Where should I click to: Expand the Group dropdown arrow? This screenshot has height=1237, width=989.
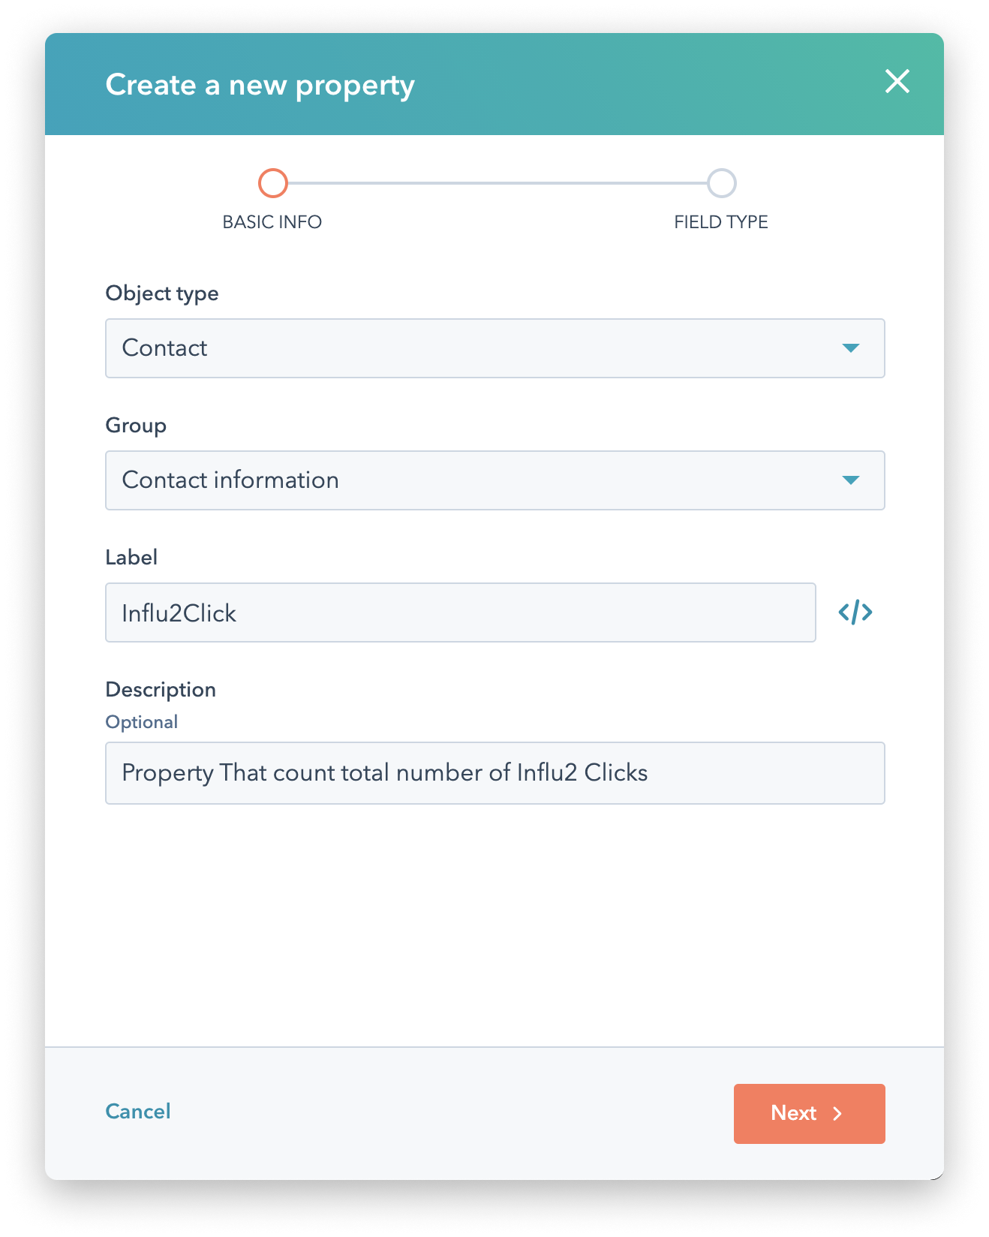point(850,480)
